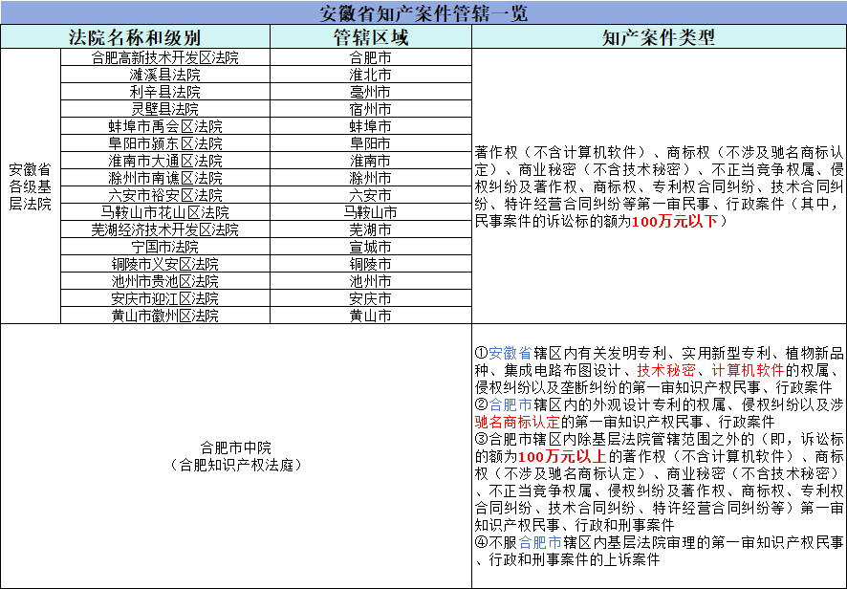Select the 管辖区域 column header
The width and height of the screenshot is (847, 589).
370,37
